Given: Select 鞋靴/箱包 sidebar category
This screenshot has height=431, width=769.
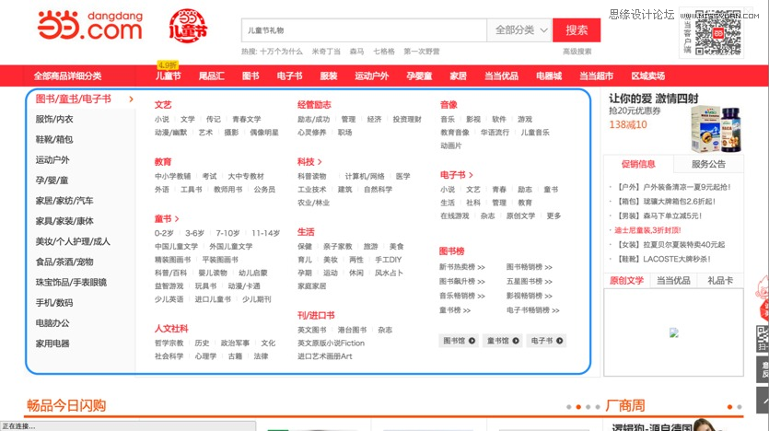Looking at the screenshot, I should (54, 140).
